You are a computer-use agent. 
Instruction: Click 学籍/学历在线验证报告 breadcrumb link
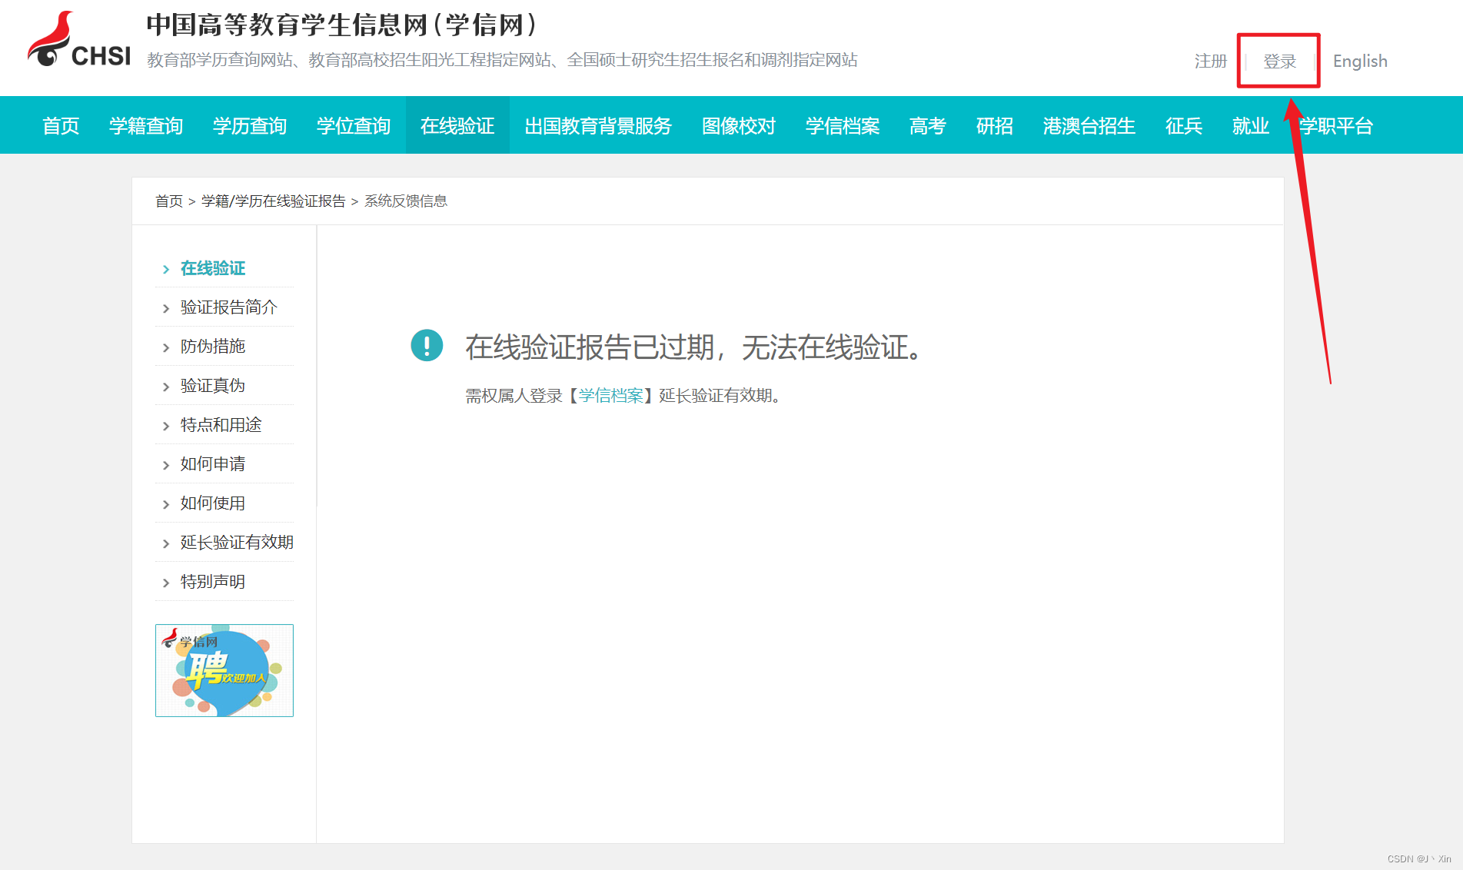pyautogui.click(x=274, y=201)
